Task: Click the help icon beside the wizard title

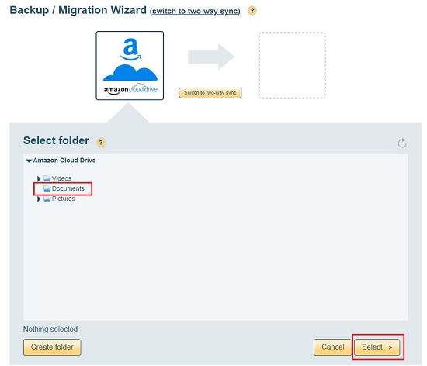Action: click(252, 11)
